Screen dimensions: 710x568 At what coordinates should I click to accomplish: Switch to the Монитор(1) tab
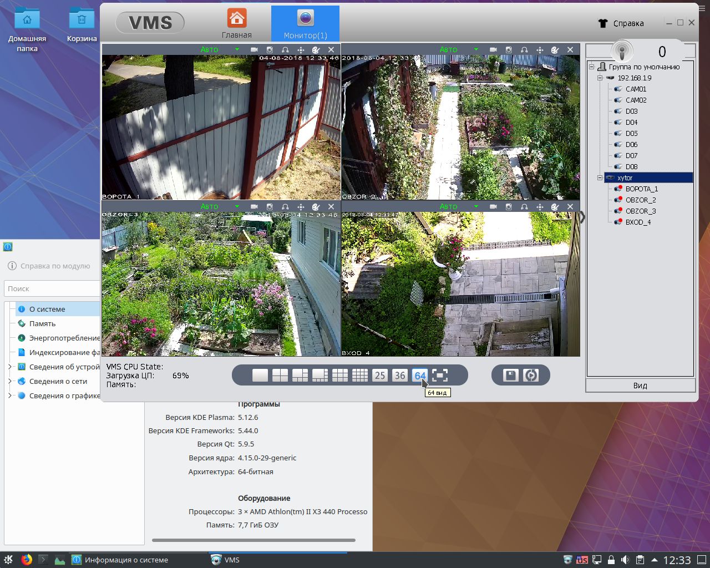pyautogui.click(x=305, y=24)
